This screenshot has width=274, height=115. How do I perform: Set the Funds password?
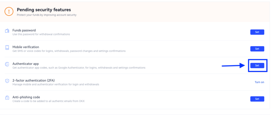click(x=257, y=32)
